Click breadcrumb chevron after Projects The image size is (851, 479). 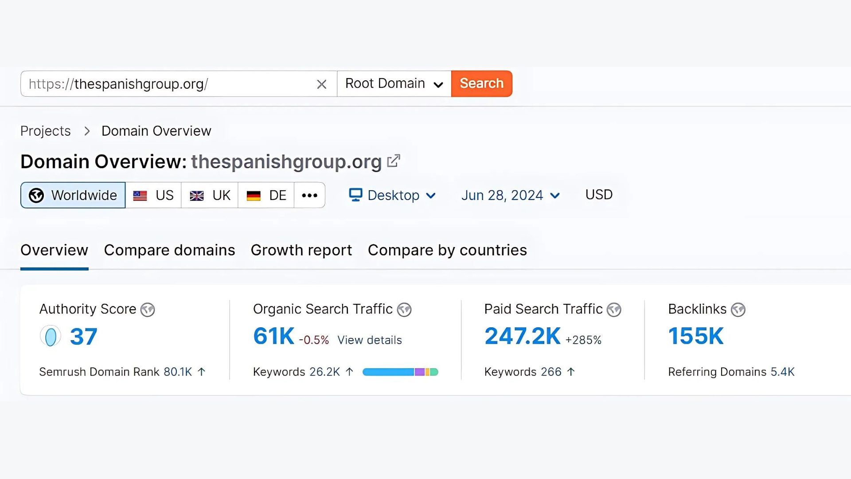click(x=87, y=131)
